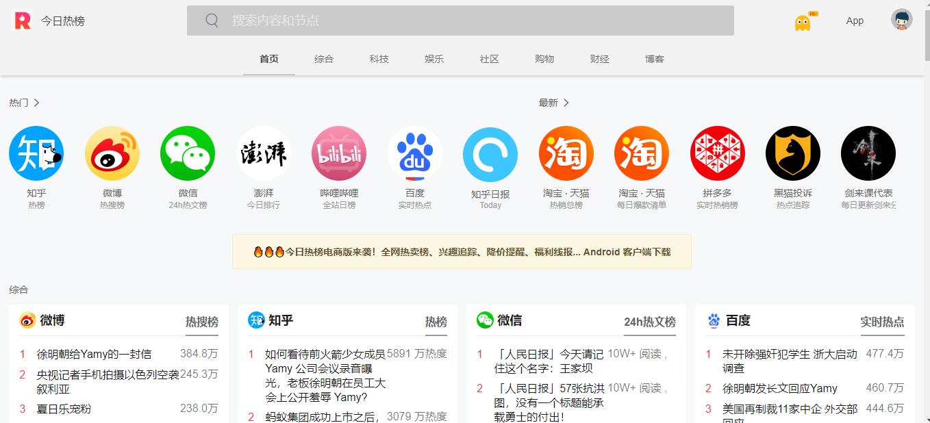Switch to the 购物 tab
Viewport: 930px width, 423px height.
point(544,59)
